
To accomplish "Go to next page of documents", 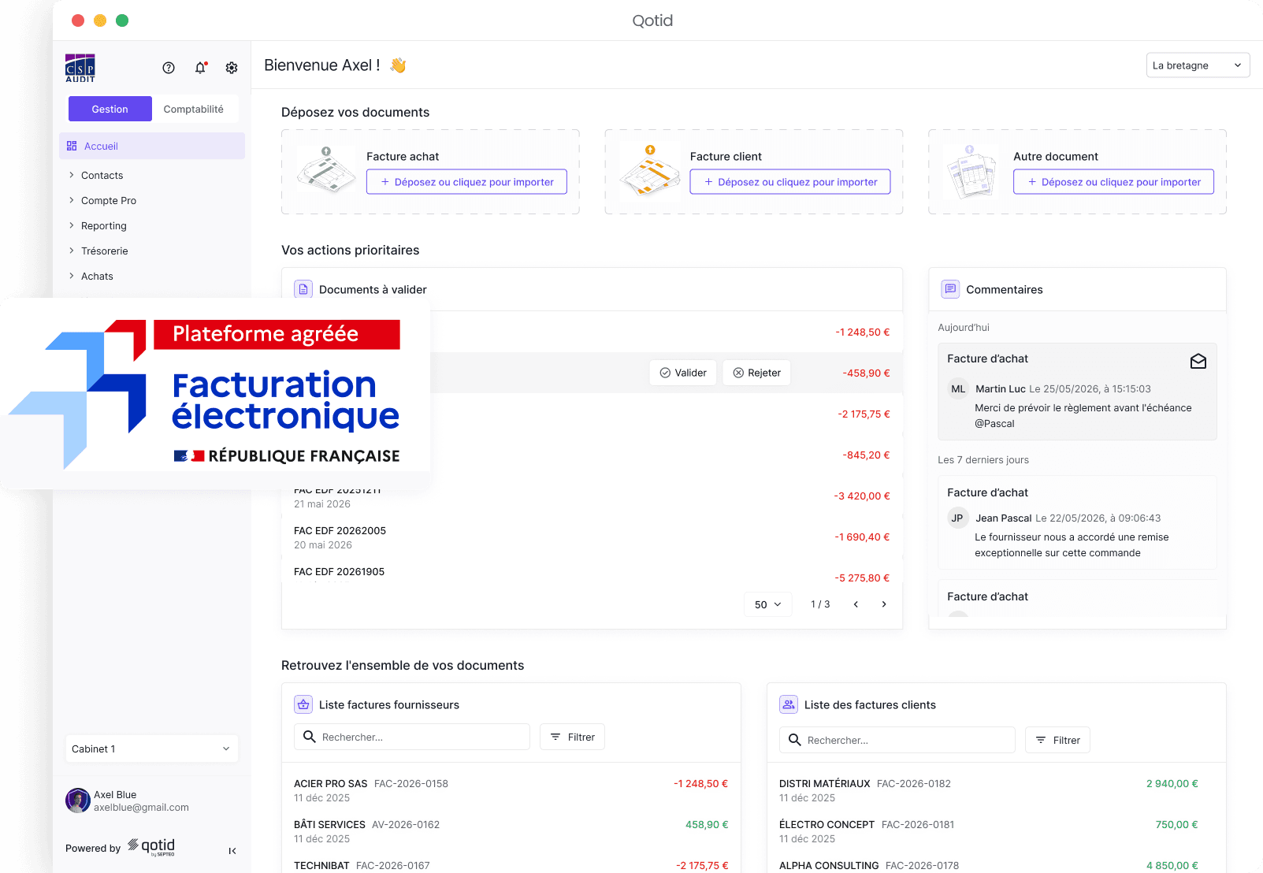I will coord(884,604).
